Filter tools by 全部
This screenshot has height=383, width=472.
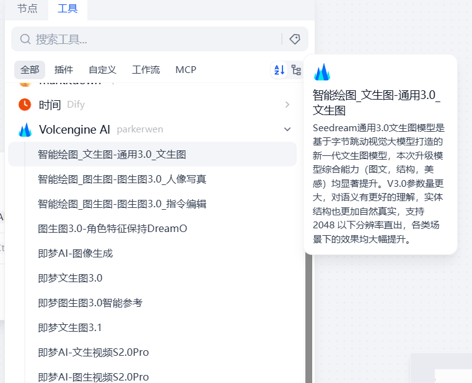click(x=30, y=70)
